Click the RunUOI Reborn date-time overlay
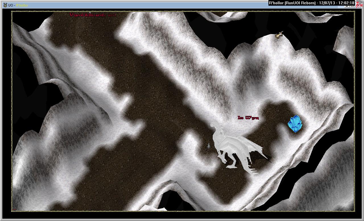Screen dimensions: 364x221 coord(312,3)
